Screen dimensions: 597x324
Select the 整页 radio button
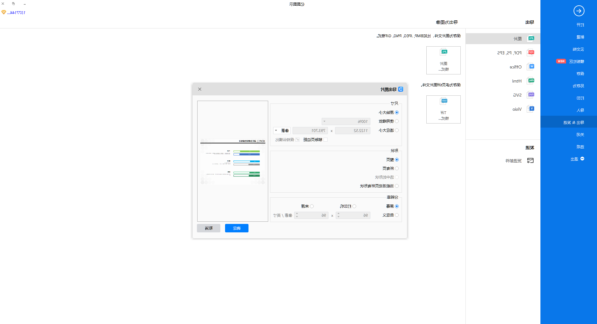pos(397,159)
